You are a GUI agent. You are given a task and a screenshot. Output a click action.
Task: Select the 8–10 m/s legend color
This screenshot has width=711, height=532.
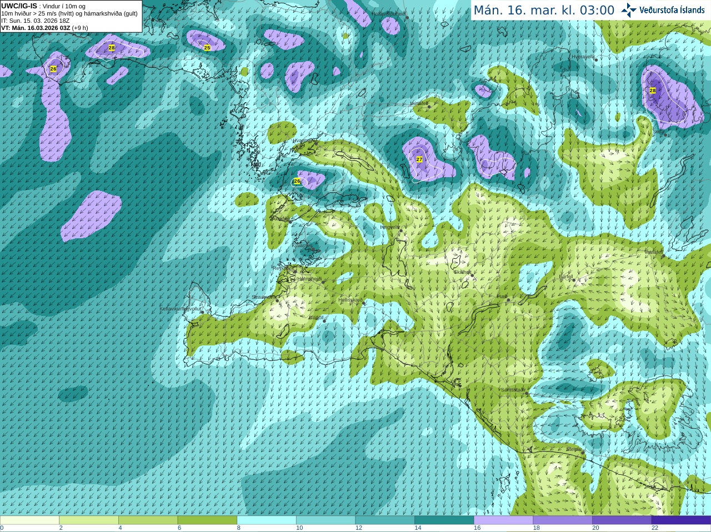(x=267, y=520)
